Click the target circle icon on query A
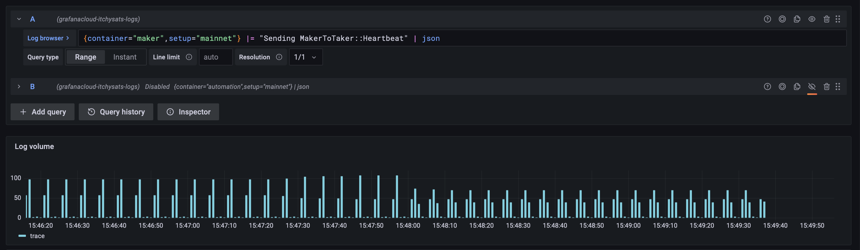860x250 pixels. 783,19
